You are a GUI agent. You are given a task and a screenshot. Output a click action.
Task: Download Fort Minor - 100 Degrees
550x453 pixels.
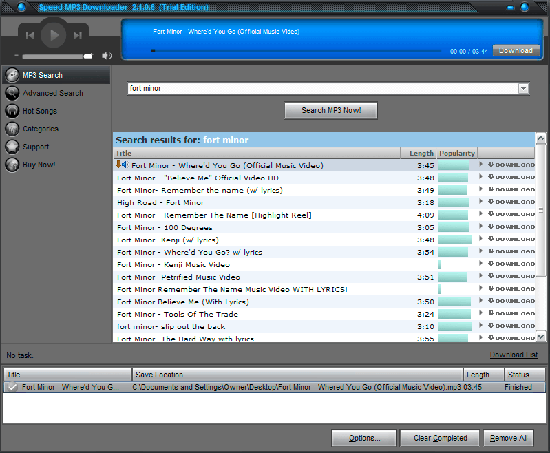coord(511,226)
